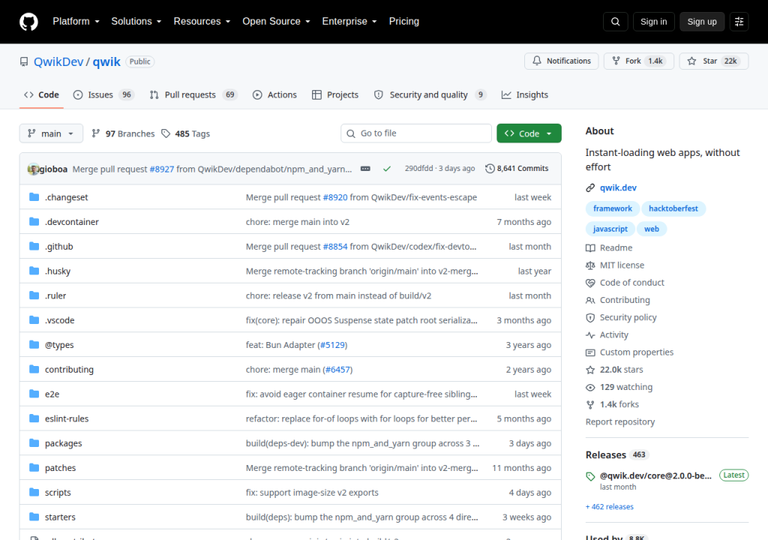768x540 pixels.
Task: Open the Resources dropdown menu
Action: pos(202,22)
